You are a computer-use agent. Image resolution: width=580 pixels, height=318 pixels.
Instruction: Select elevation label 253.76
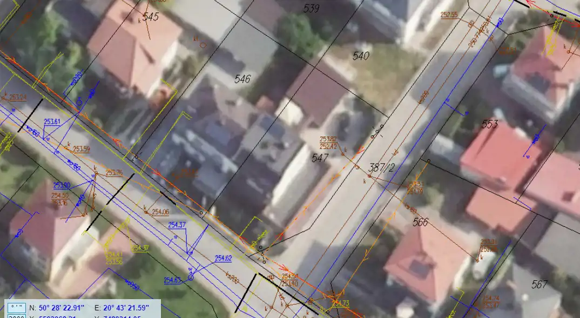pyautogui.click(x=114, y=173)
